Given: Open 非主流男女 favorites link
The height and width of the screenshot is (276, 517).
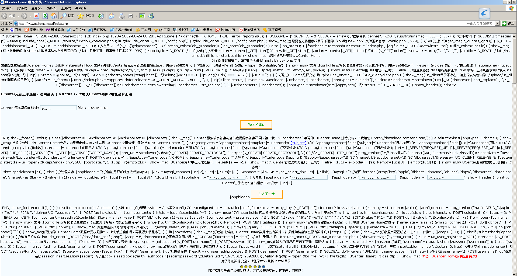Looking at the screenshot, I should click(202, 30).
